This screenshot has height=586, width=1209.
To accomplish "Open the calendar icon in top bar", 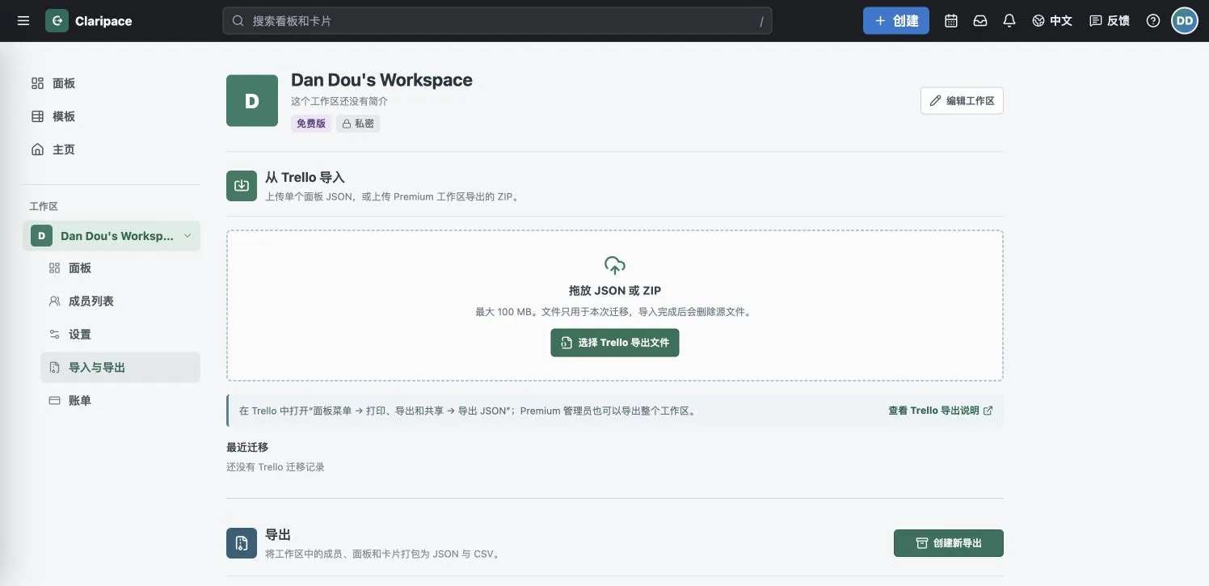I will pyautogui.click(x=951, y=21).
